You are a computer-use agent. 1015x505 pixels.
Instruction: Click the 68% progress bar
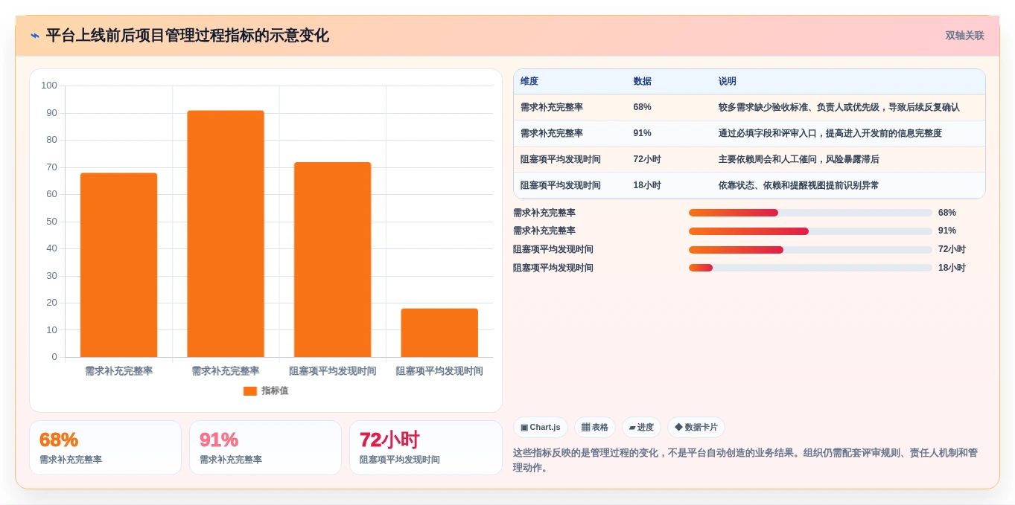(x=810, y=213)
